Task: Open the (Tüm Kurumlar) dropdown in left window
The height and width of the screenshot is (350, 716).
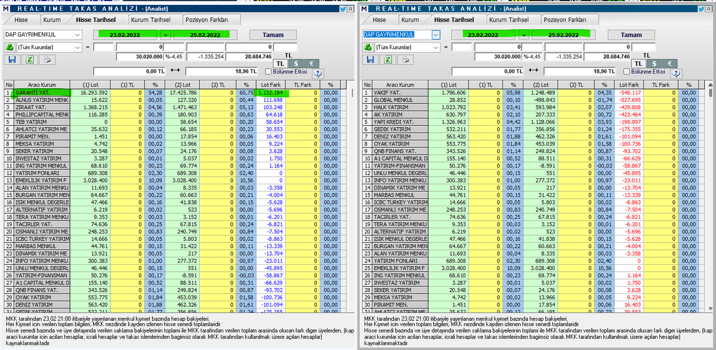Action: (x=78, y=47)
